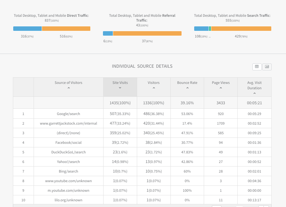The width and height of the screenshot is (286, 207).
Task: Sort by Avg. Visit Duration column
Action: coord(254,88)
